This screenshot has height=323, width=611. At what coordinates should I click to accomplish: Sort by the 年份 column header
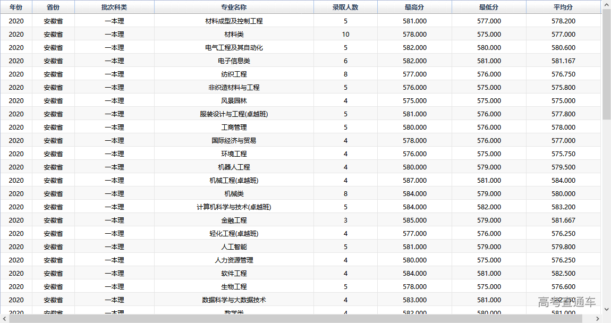tap(16, 7)
